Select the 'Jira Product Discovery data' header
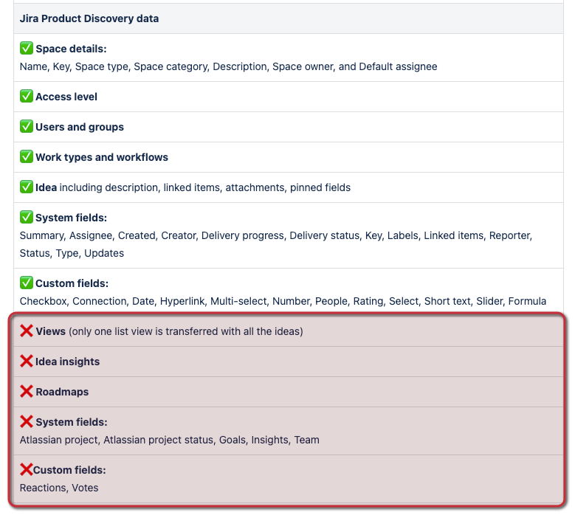The width and height of the screenshot is (575, 515). point(89,18)
